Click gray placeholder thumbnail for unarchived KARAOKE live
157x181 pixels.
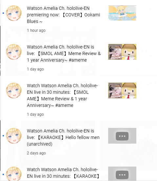point(122,136)
